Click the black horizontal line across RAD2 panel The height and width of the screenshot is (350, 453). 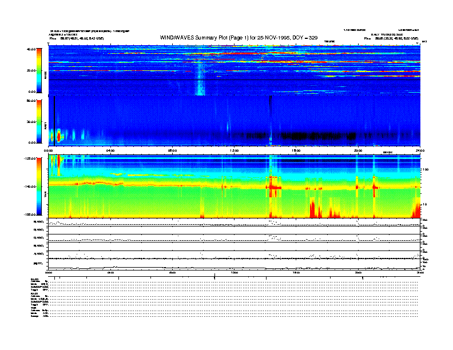(x=235, y=79)
